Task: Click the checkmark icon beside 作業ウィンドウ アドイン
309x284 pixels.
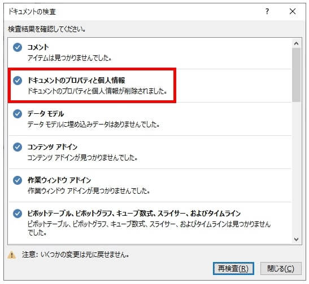Action: [x=18, y=180]
